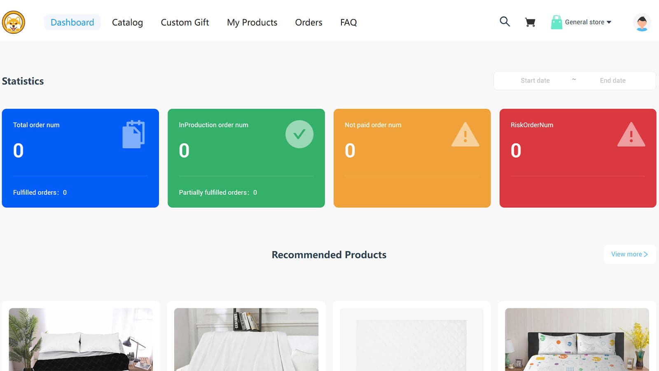Select the InProduction order num card
The image size is (659, 371).
[x=246, y=158]
